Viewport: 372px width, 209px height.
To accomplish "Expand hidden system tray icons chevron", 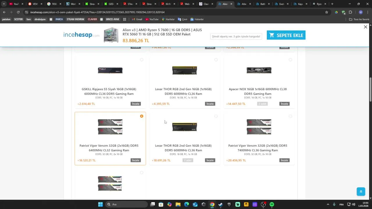I will click(328, 204).
